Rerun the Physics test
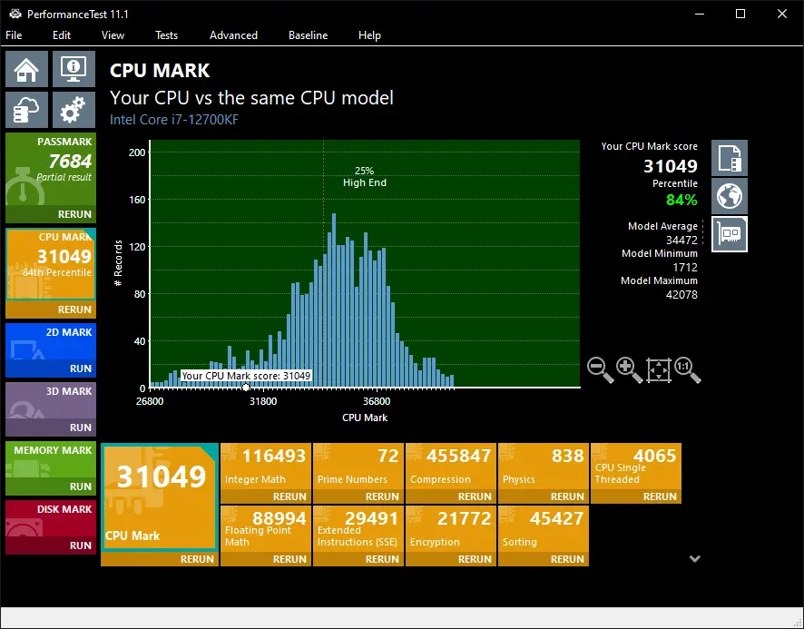Image resolution: width=804 pixels, height=629 pixels. click(x=567, y=496)
